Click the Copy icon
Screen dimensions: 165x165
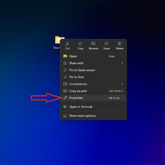pos(80,43)
